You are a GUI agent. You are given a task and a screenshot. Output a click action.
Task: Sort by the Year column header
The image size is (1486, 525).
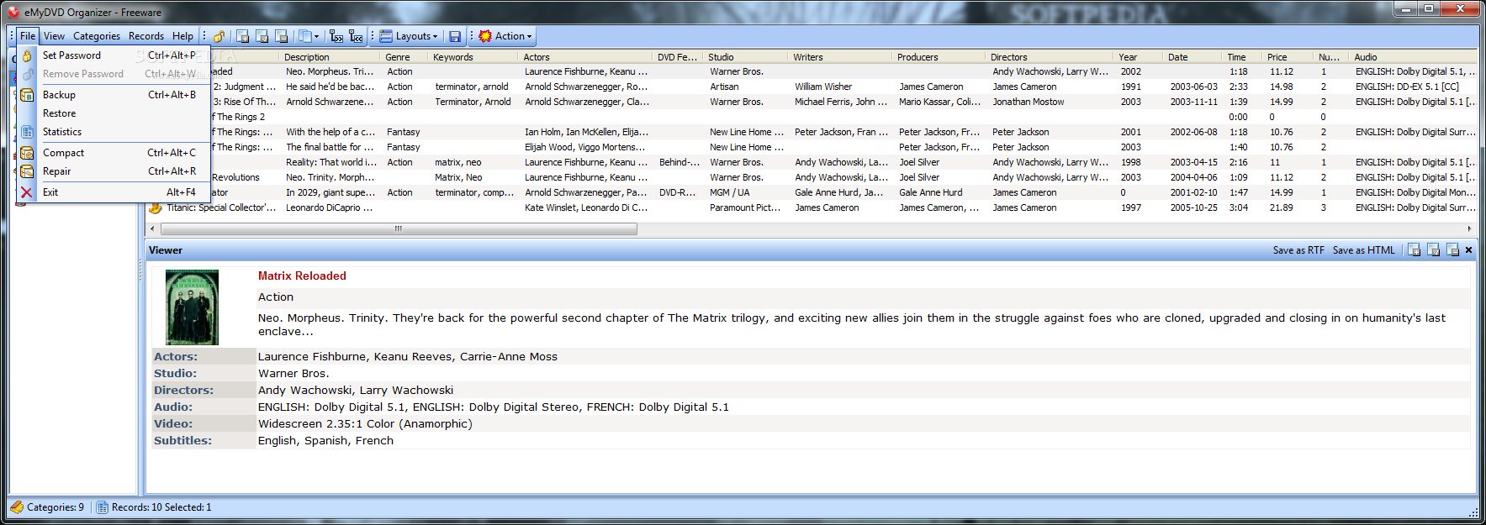[x=1140, y=57]
